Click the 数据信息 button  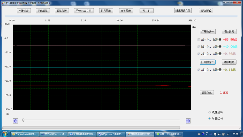pyautogui.click(x=207, y=93)
